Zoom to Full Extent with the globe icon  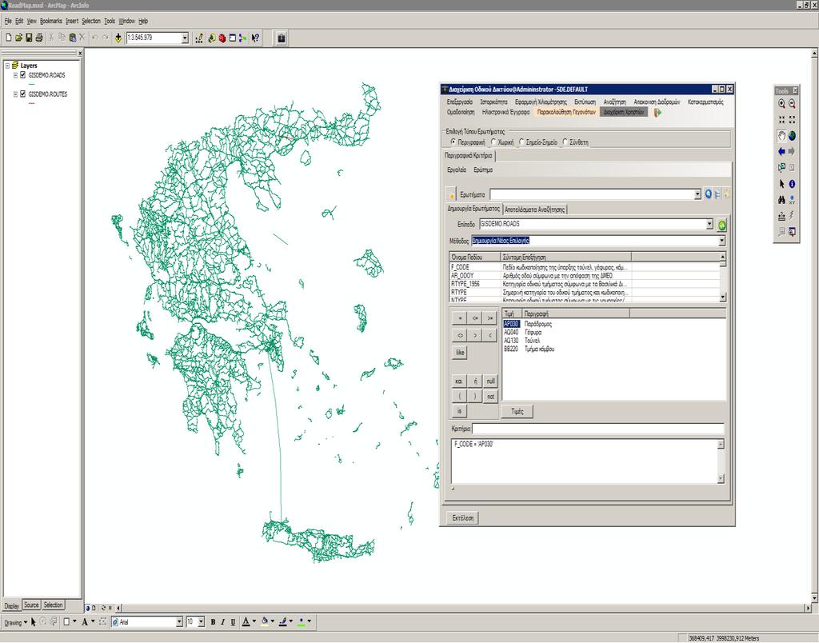792,136
